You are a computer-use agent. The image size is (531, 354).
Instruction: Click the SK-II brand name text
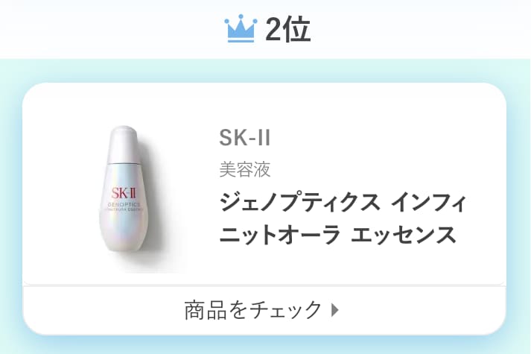point(245,138)
